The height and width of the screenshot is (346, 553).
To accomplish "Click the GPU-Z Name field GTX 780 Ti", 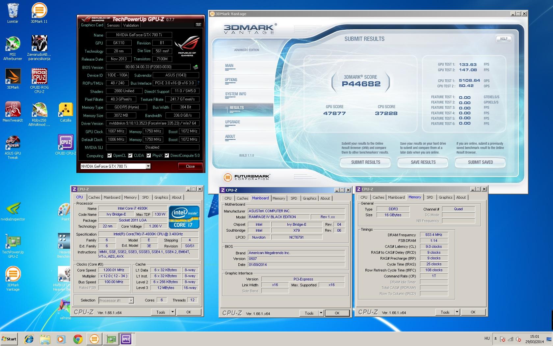I will click(x=139, y=35).
